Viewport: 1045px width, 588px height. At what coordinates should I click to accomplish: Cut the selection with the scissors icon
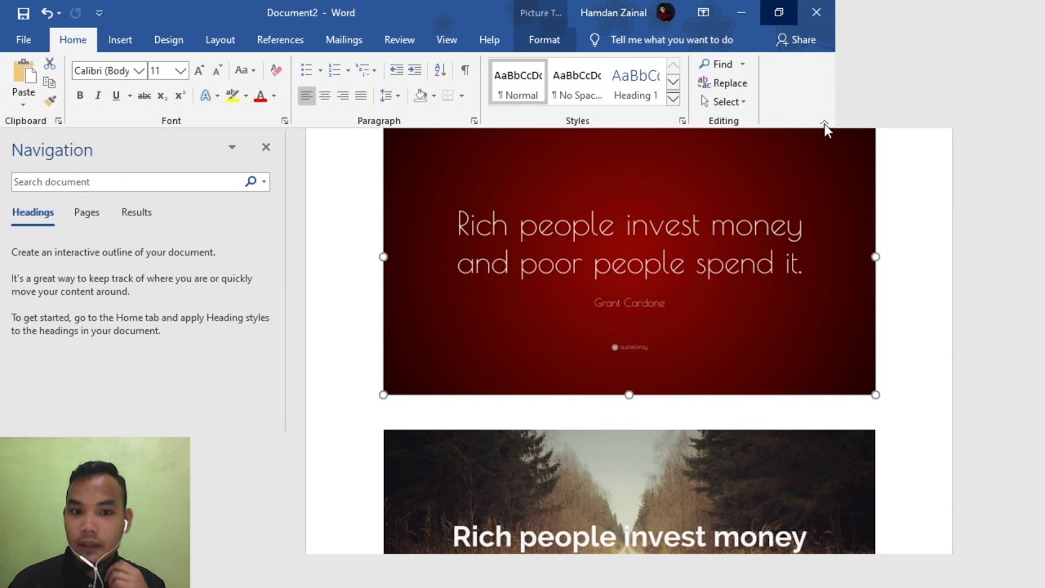pos(49,63)
